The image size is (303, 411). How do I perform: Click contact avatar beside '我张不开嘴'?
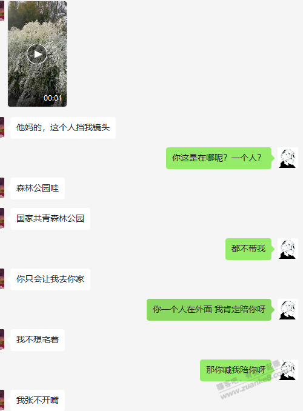[2, 400]
